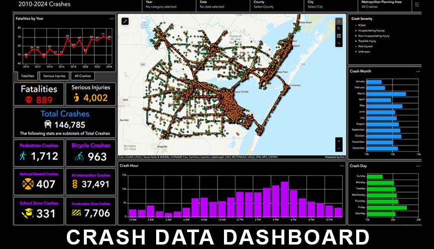The width and height of the screenshot is (434, 249).
Task: Open Crash Month options menu
Action: click(418, 71)
